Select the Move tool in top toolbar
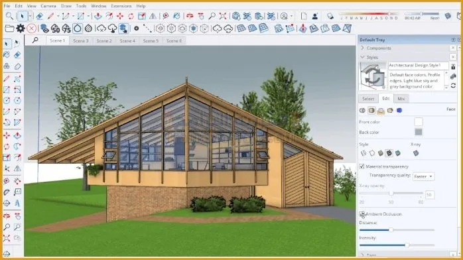The height and width of the screenshot is (260, 463). 120,16
